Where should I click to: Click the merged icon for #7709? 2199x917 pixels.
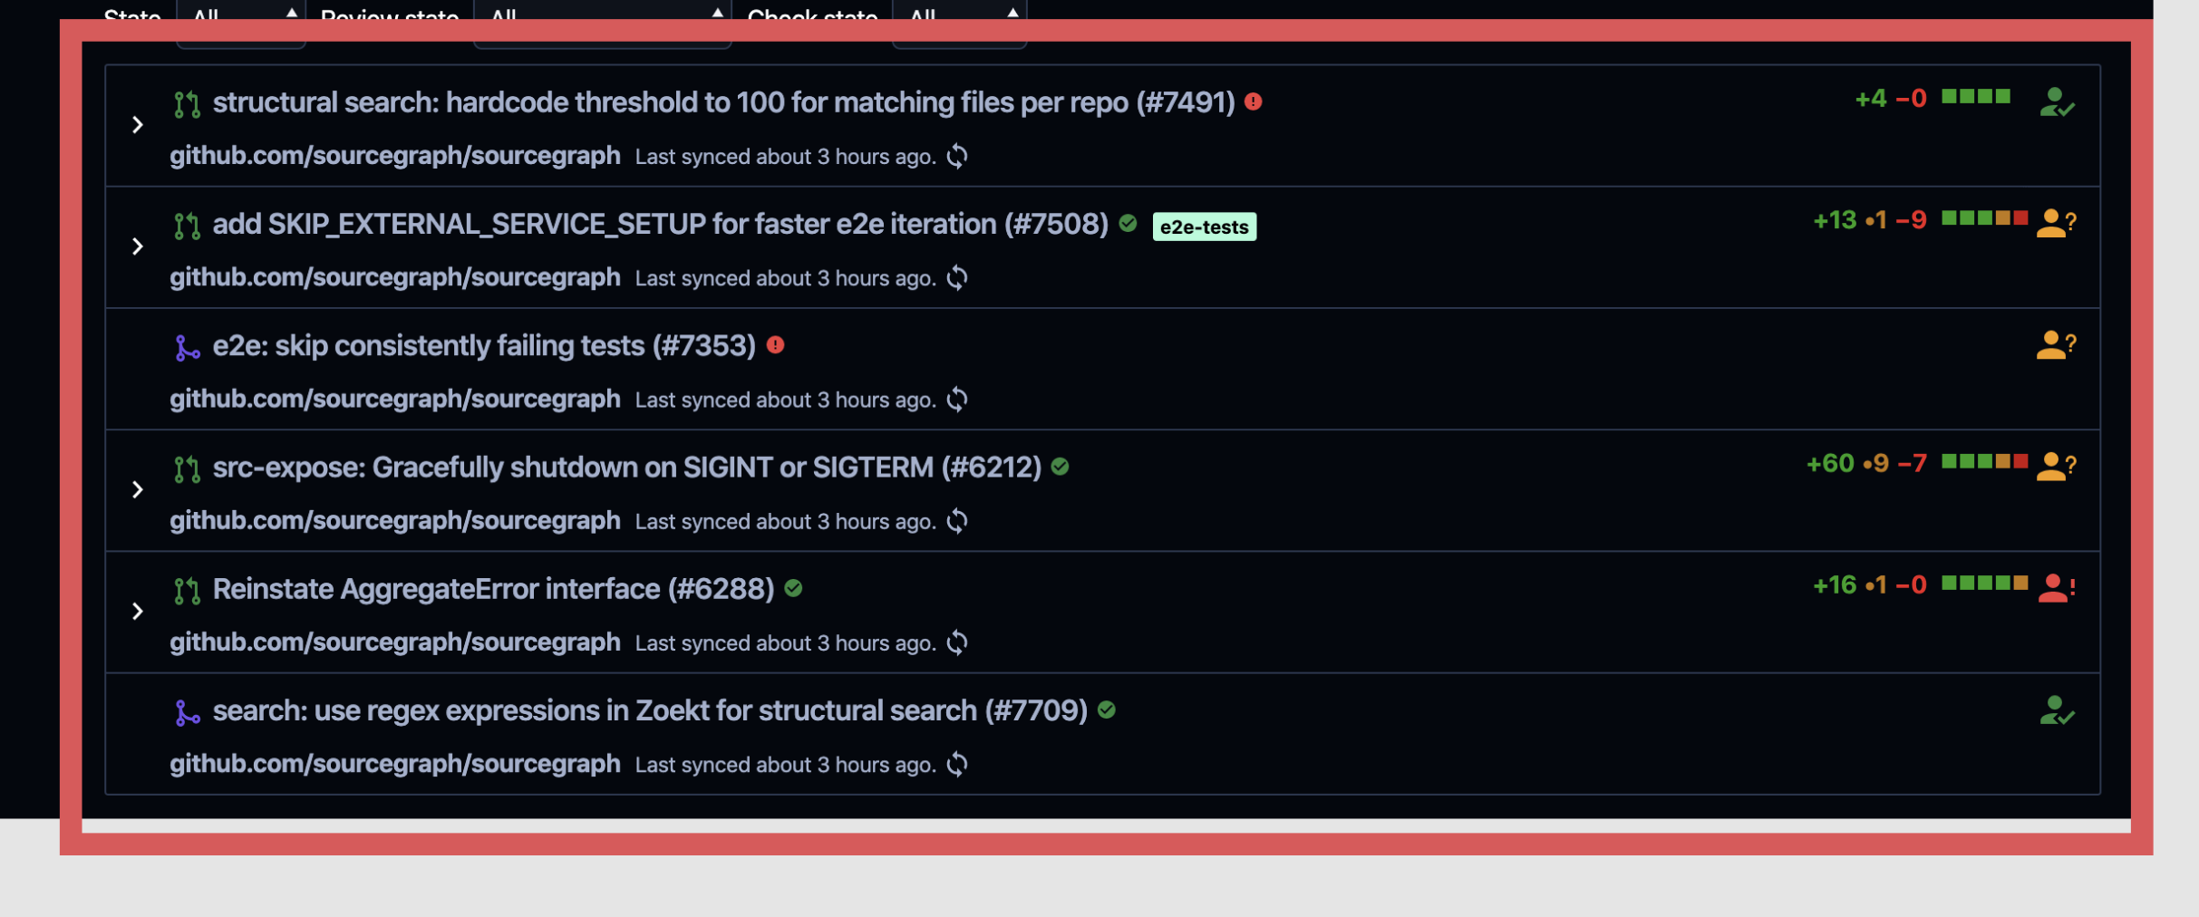[187, 712]
